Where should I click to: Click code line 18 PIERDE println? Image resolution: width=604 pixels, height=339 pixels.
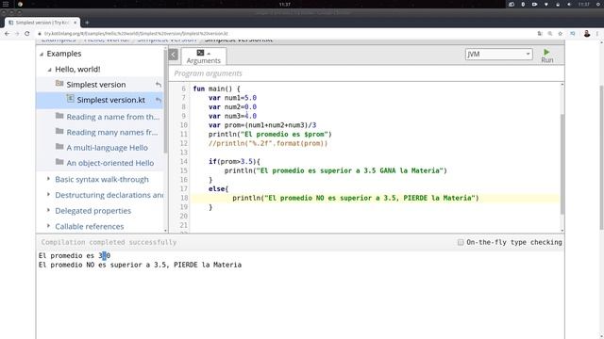tap(355, 198)
